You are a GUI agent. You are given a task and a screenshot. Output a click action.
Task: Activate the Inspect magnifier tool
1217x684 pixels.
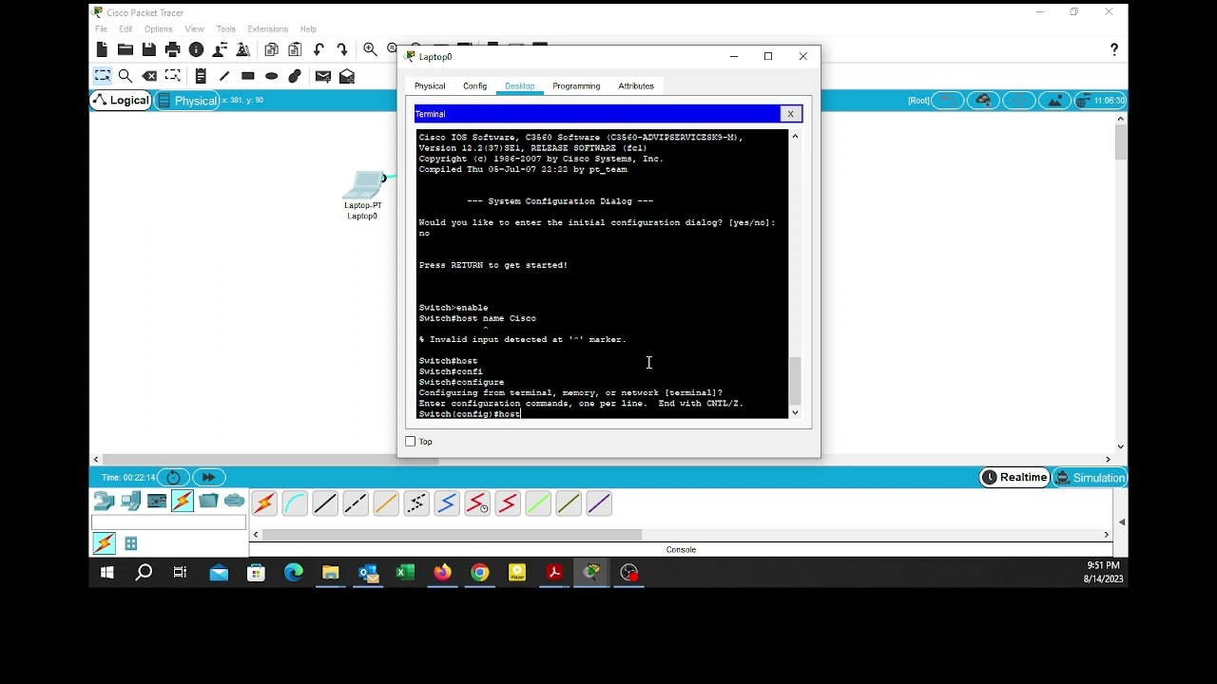click(x=126, y=76)
